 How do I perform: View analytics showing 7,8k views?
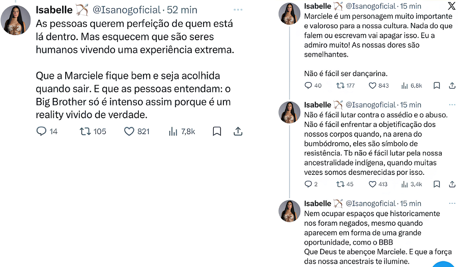point(173,131)
